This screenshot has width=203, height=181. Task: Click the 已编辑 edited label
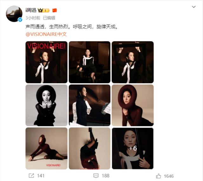pos(49,18)
